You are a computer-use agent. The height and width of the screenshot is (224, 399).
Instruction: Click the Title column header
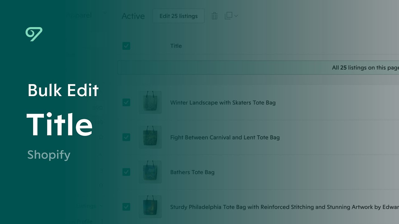coord(176,46)
